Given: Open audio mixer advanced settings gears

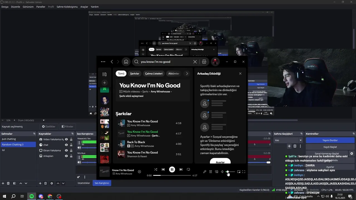Looking at the screenshot, I should coord(78,177).
